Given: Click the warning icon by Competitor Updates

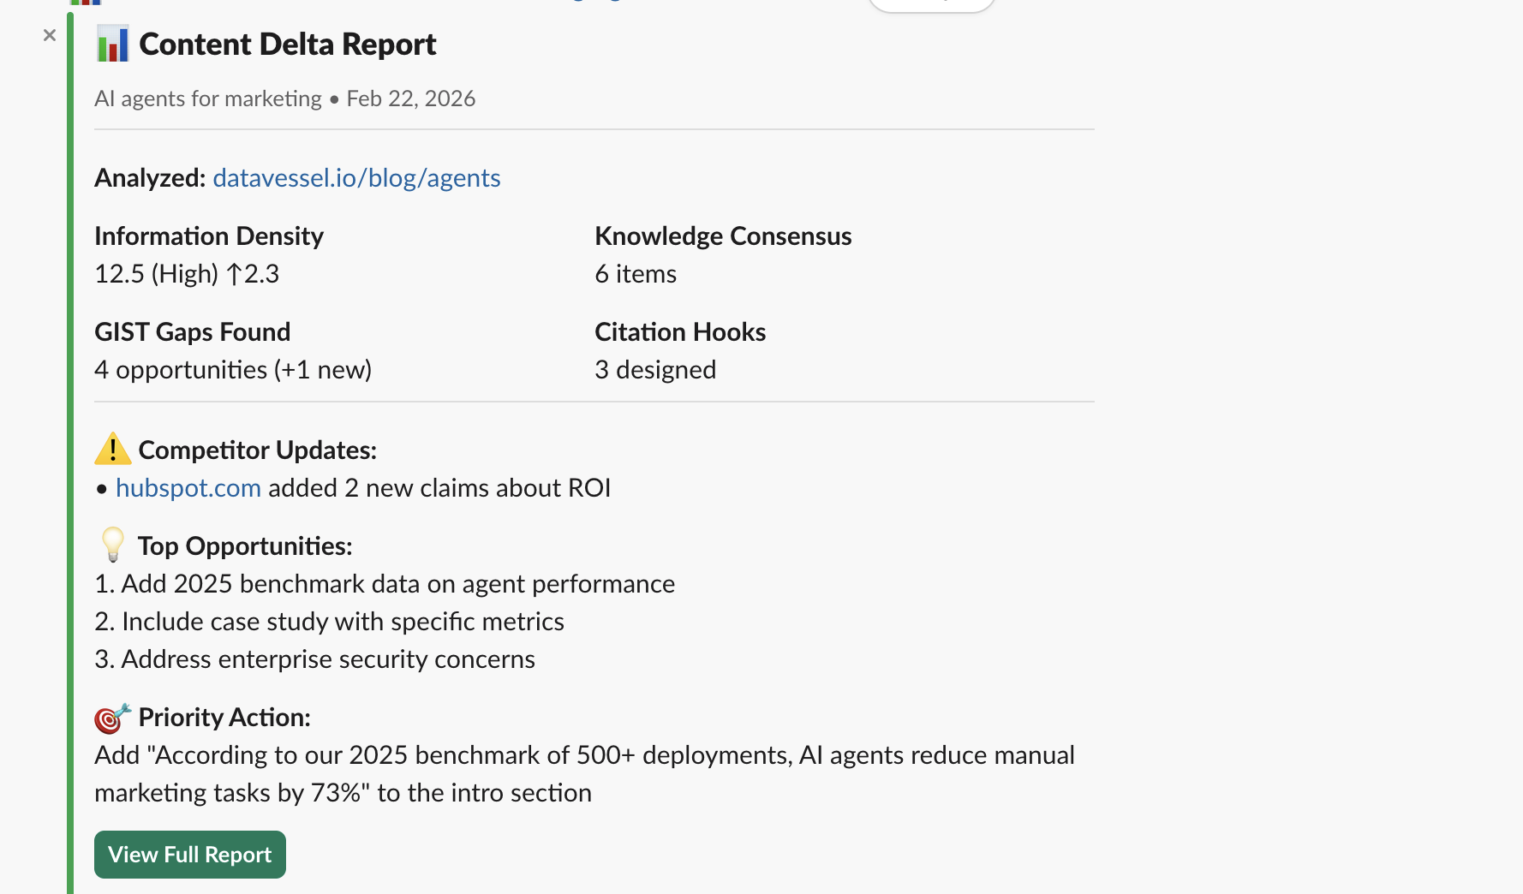Looking at the screenshot, I should (111, 448).
